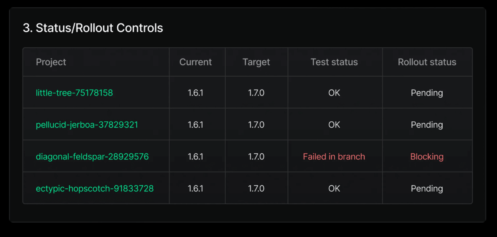Click the Rollout status column header
This screenshot has width=497, height=237.
pos(427,62)
